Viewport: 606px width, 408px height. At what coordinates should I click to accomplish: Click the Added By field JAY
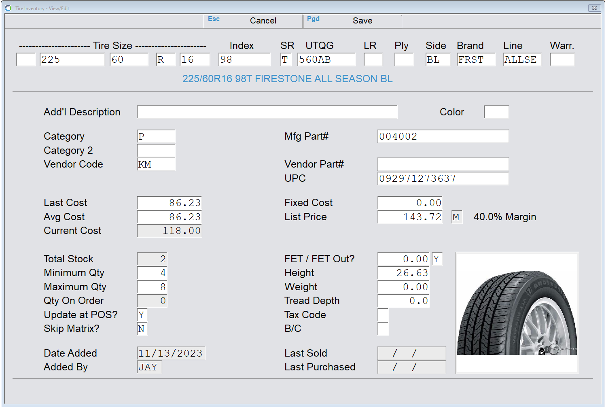(149, 367)
